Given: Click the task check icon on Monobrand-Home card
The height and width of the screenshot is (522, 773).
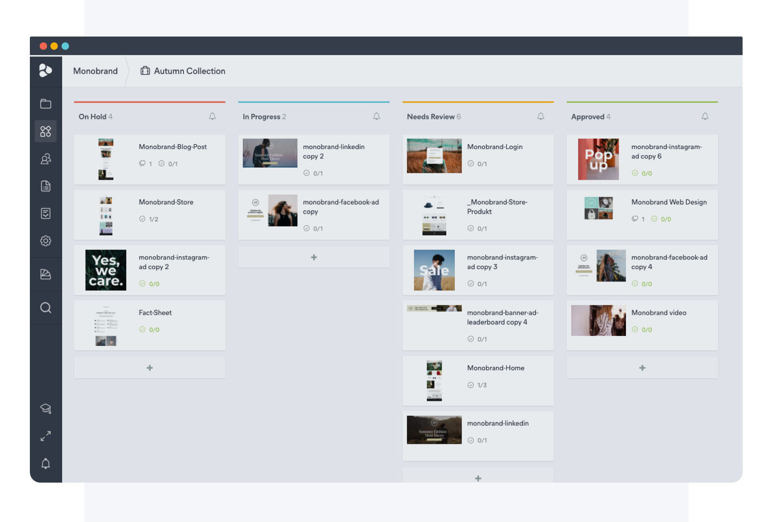Looking at the screenshot, I should click(x=470, y=385).
